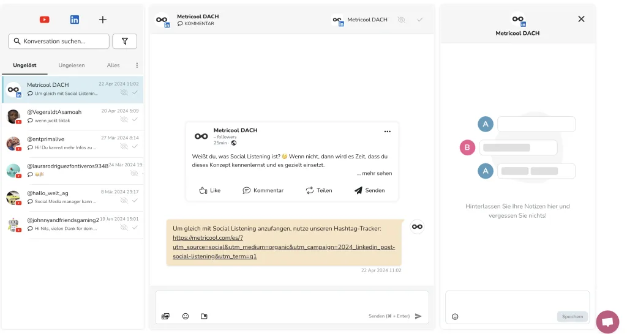Select the Ungelesen tab
The image size is (627, 334).
(x=72, y=65)
